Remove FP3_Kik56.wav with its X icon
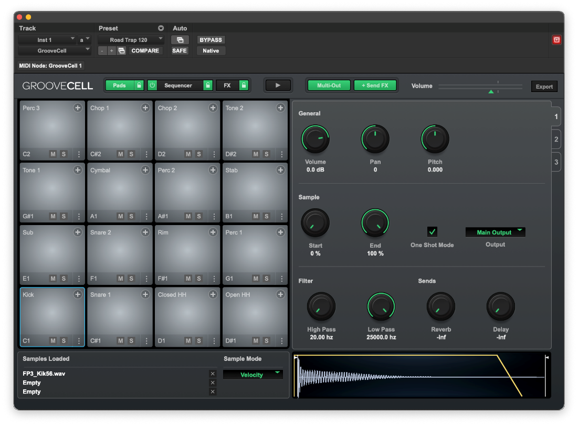Image resolution: width=578 pixels, height=426 pixels. click(x=213, y=374)
